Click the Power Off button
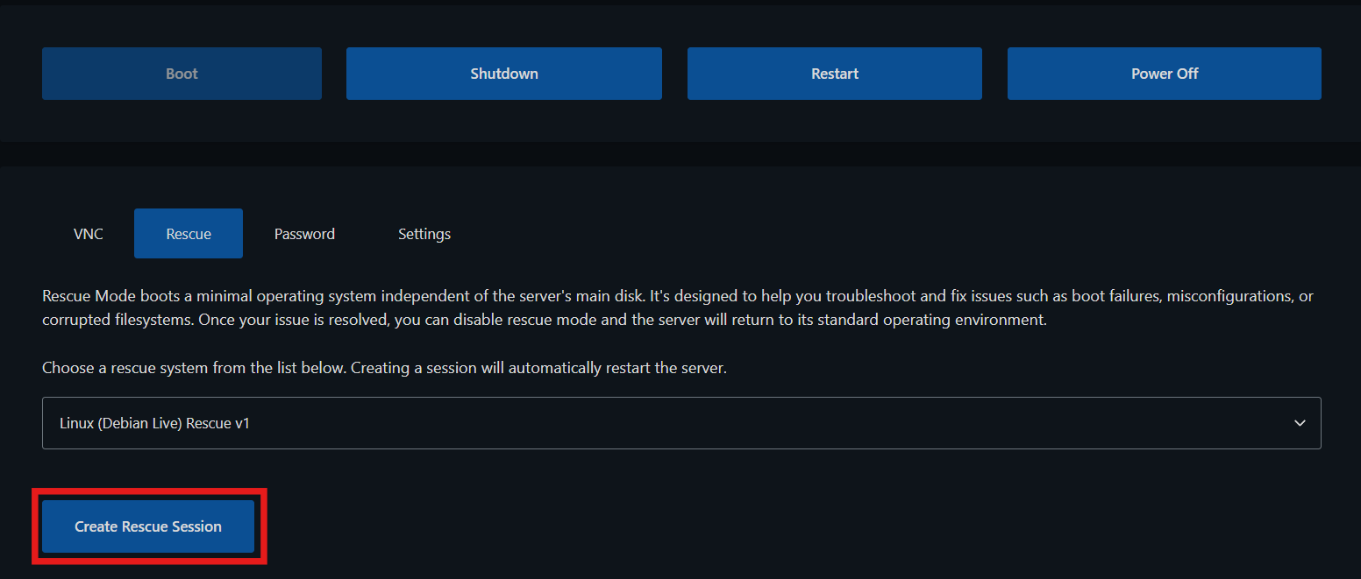Screen dimensions: 1361x579 (1165, 74)
